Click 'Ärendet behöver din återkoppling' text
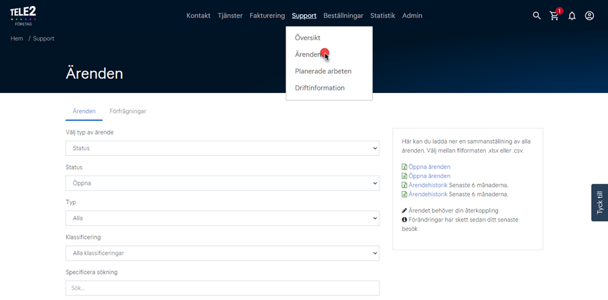Viewport: 608px width, 300px height. pos(453,210)
